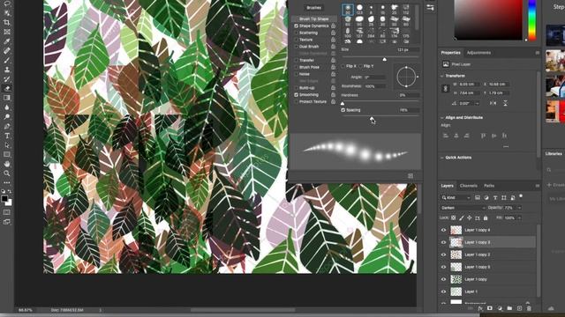
Task: Select the Type tool
Action: pyautogui.click(x=7, y=136)
